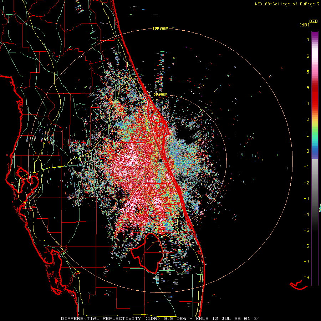
Task: Pick the gray band beside the -2 dB mark
Action: (315, 183)
